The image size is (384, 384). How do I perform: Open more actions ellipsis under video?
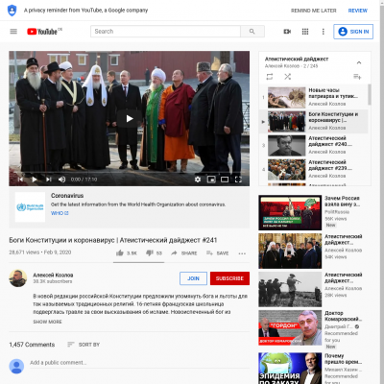click(x=242, y=253)
